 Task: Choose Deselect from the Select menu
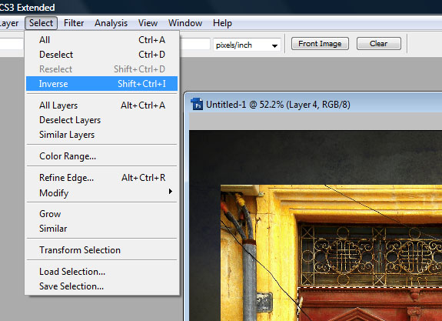[x=101, y=55]
